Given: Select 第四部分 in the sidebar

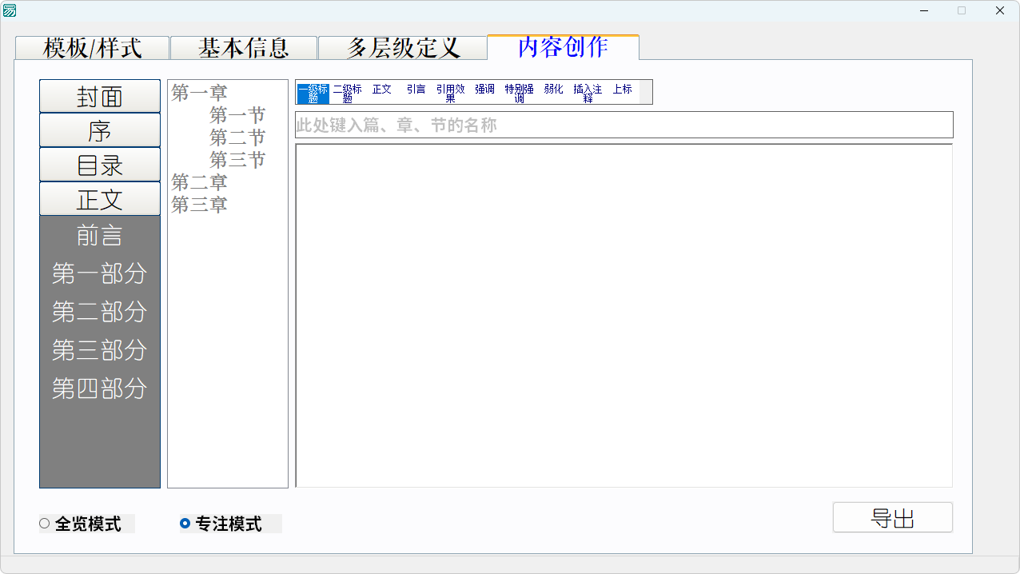Looking at the screenshot, I should 100,389.
